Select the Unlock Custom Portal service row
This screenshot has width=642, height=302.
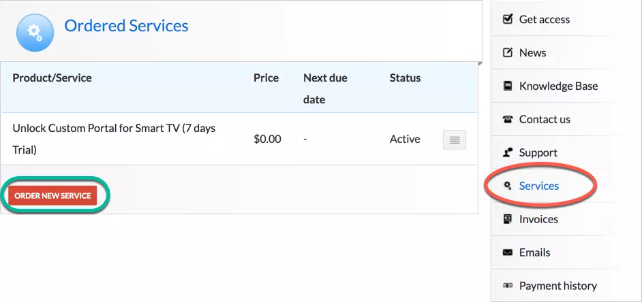pos(114,138)
